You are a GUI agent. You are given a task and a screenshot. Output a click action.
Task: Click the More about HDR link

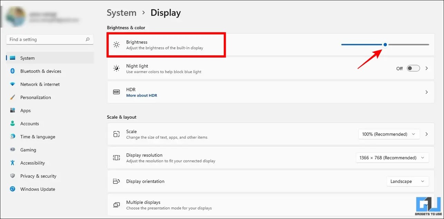tap(142, 95)
